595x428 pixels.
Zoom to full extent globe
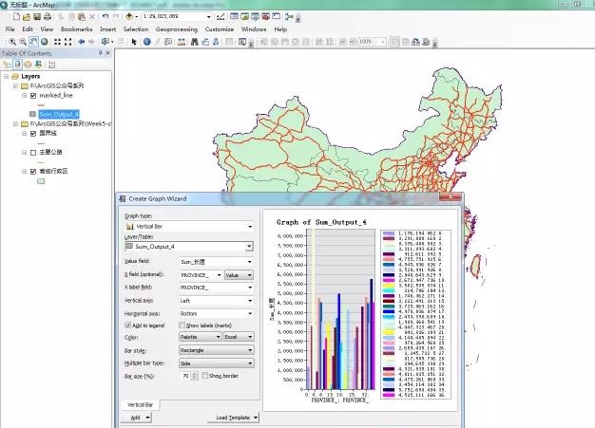(45, 42)
